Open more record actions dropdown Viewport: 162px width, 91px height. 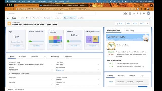pyautogui.click(x=147, y=24)
